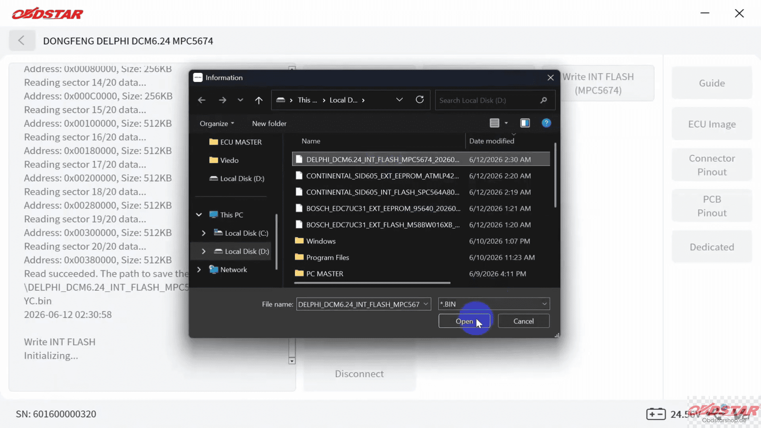Select BOSCH_EDC7UC31_EXT_FLASH file
The image size is (761, 428).
421,225
